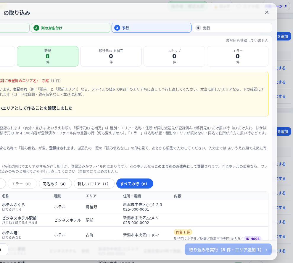Select the step 3 予行 tab
This screenshot has height=263, width=293.
(151, 28)
